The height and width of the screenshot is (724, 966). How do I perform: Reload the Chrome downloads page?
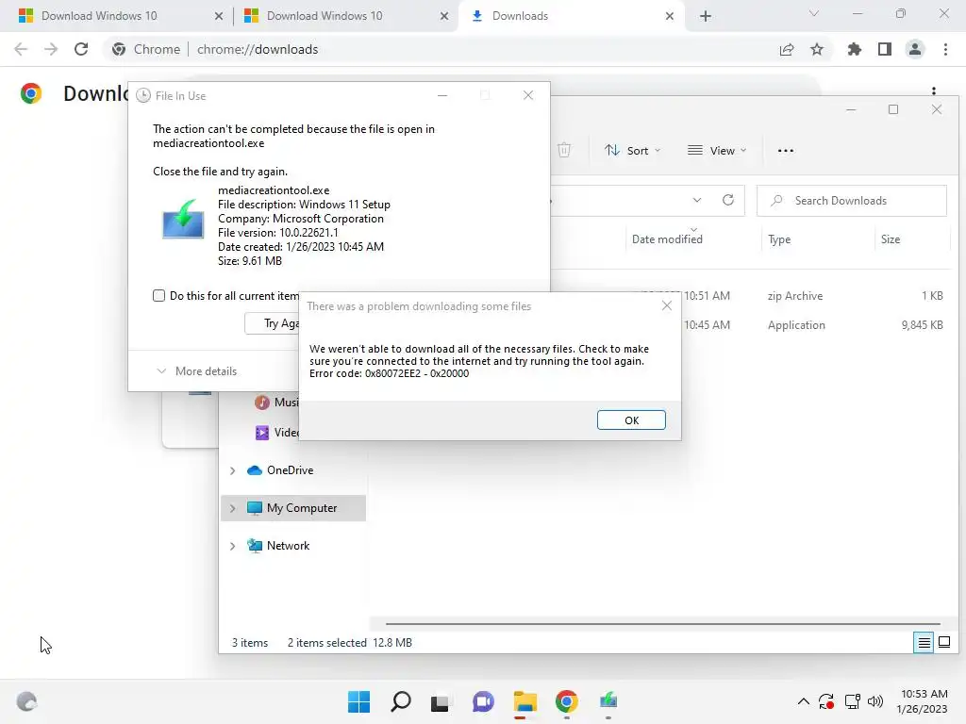coord(81,49)
